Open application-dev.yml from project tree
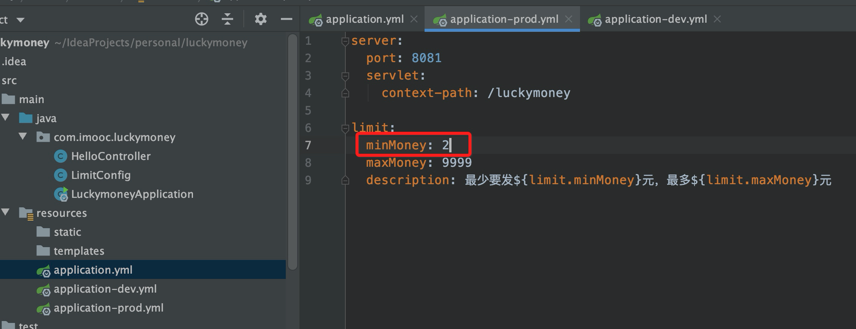This screenshot has width=856, height=329. click(x=105, y=289)
